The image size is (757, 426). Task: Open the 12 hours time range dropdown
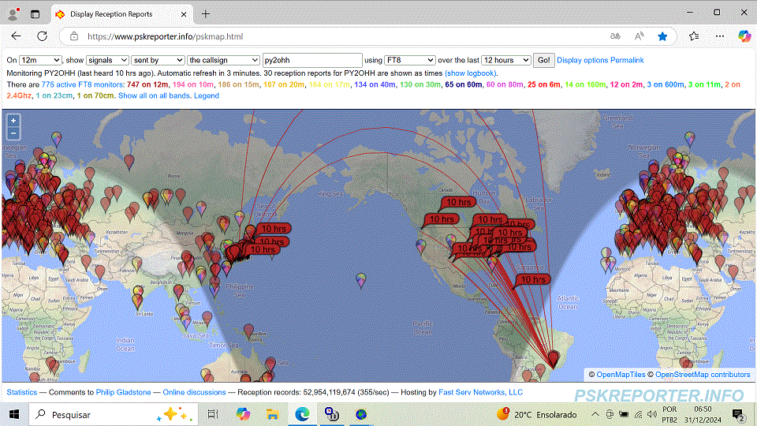[506, 60]
